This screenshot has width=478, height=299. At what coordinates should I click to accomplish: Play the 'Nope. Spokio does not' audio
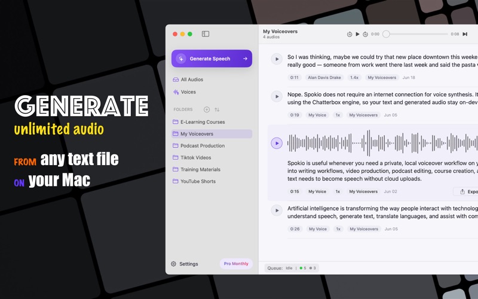click(277, 96)
